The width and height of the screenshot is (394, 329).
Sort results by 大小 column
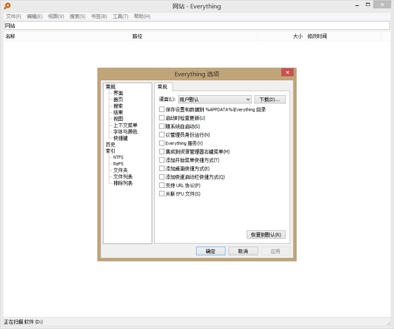[x=281, y=36]
